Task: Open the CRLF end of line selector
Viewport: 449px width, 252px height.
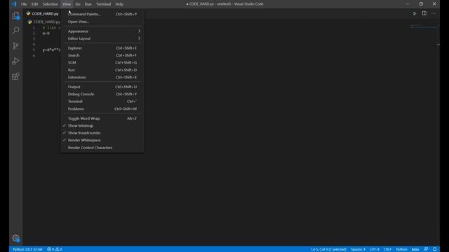Action: click(387, 249)
